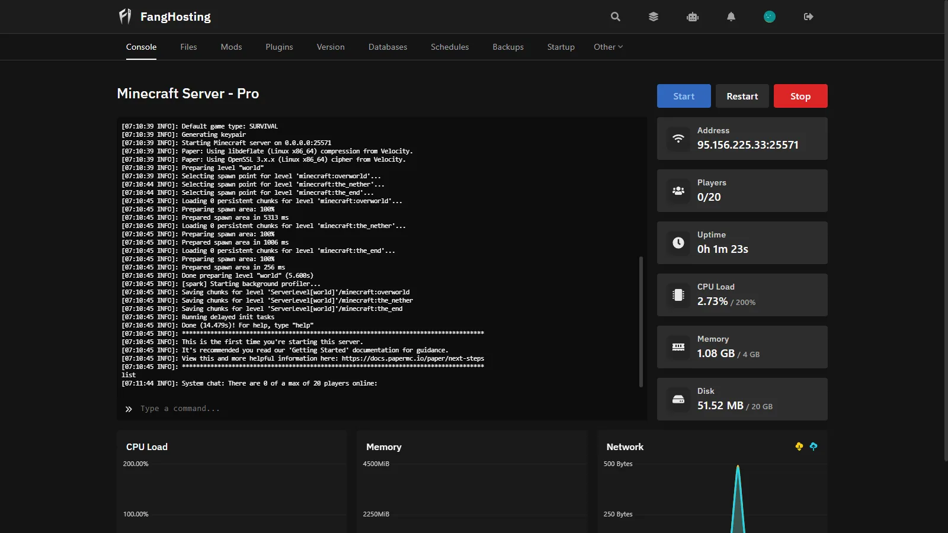This screenshot has width=948, height=533.
Task: Click the FangHosting brand name
Action: (175, 17)
